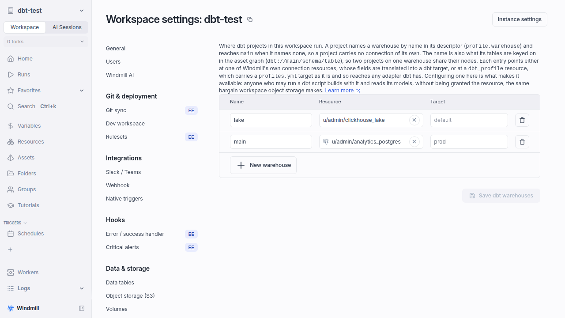
Task: Open the u/admin/clickhouse_lake resource picker
Action: 371,120
